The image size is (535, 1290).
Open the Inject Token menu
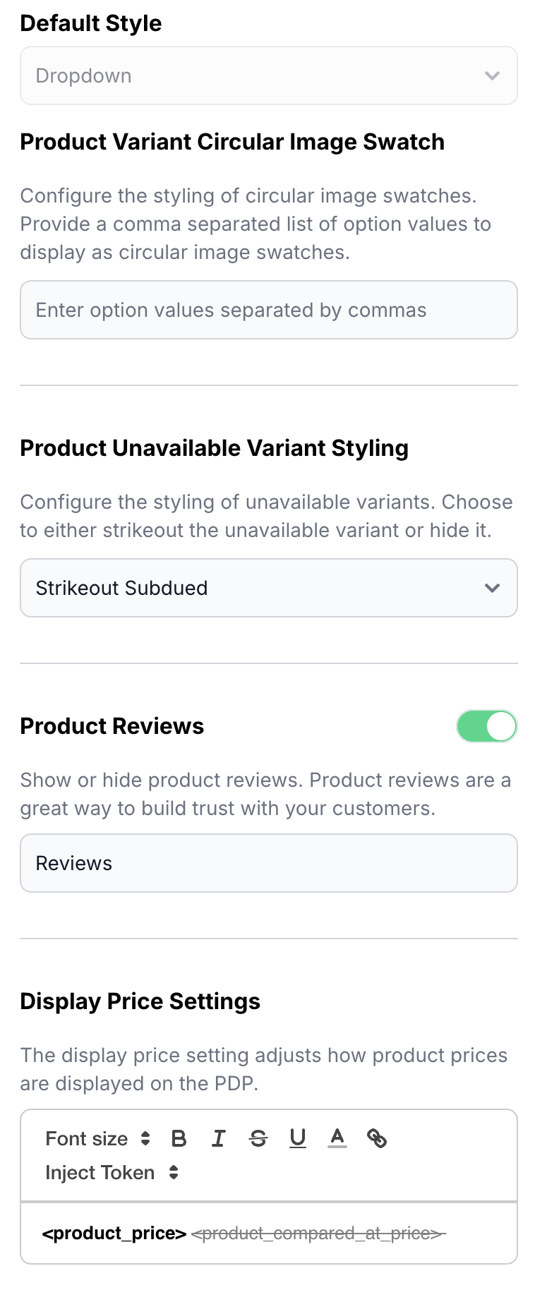[100, 1172]
